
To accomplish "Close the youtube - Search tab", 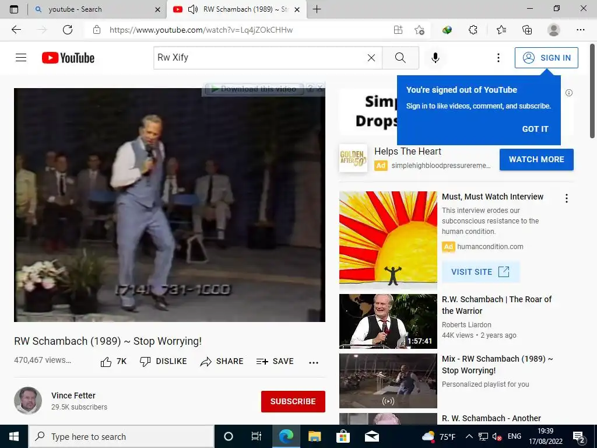I will [x=157, y=9].
